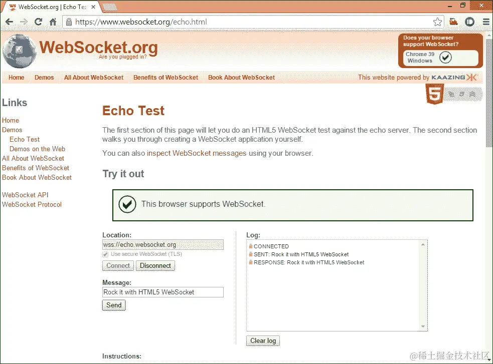Toggle Use secure WebSocket (TLS) checkbox
493x364 pixels.
coord(105,254)
